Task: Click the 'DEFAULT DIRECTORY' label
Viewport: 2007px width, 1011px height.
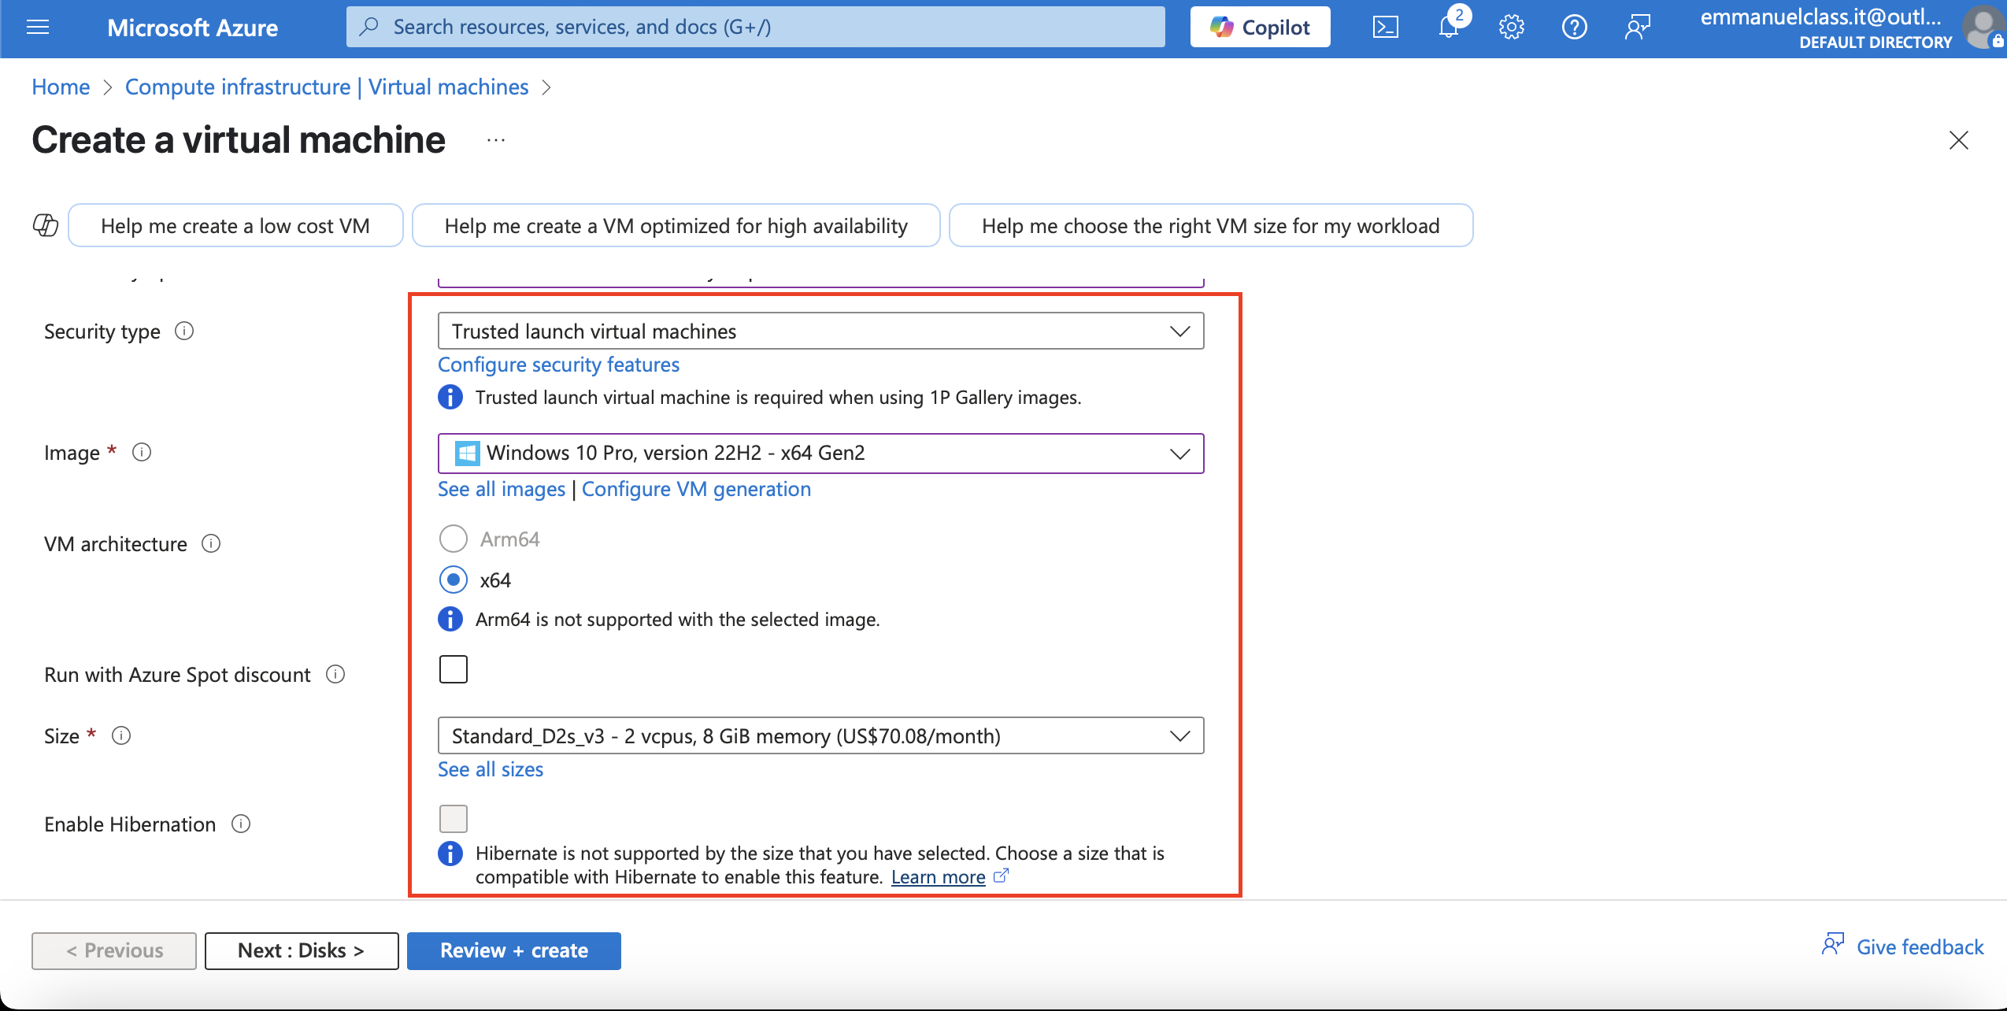Action: 1876,42
